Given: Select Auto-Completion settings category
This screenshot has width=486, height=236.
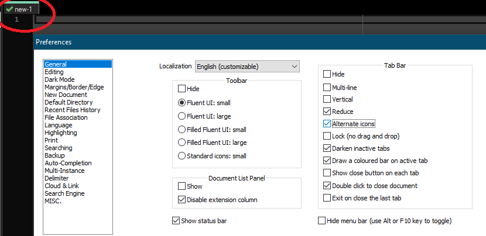Looking at the screenshot, I should tap(68, 163).
